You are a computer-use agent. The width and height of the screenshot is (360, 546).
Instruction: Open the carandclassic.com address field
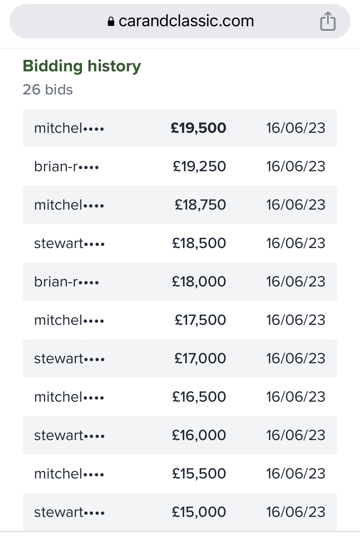click(180, 21)
